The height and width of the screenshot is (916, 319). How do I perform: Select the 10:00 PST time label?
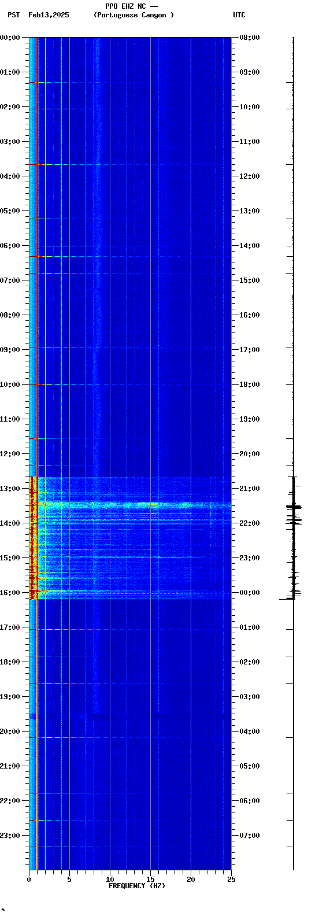point(10,385)
